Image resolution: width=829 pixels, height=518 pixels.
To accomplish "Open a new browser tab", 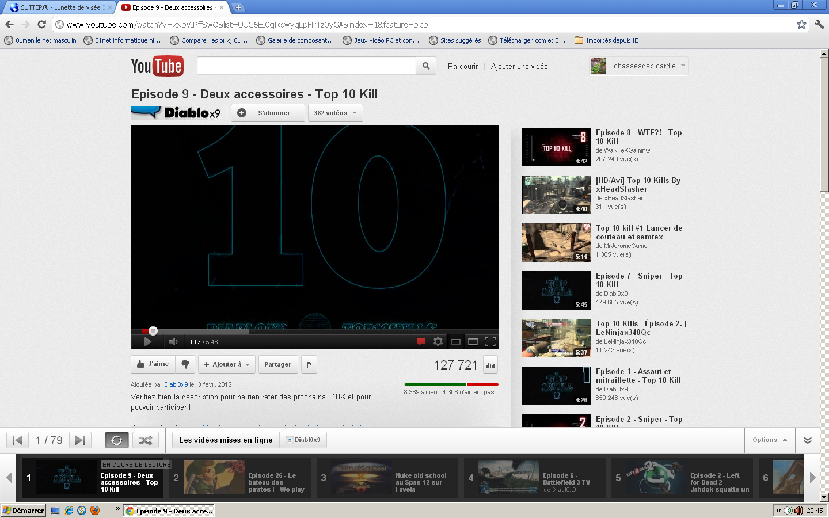I will point(238,7).
